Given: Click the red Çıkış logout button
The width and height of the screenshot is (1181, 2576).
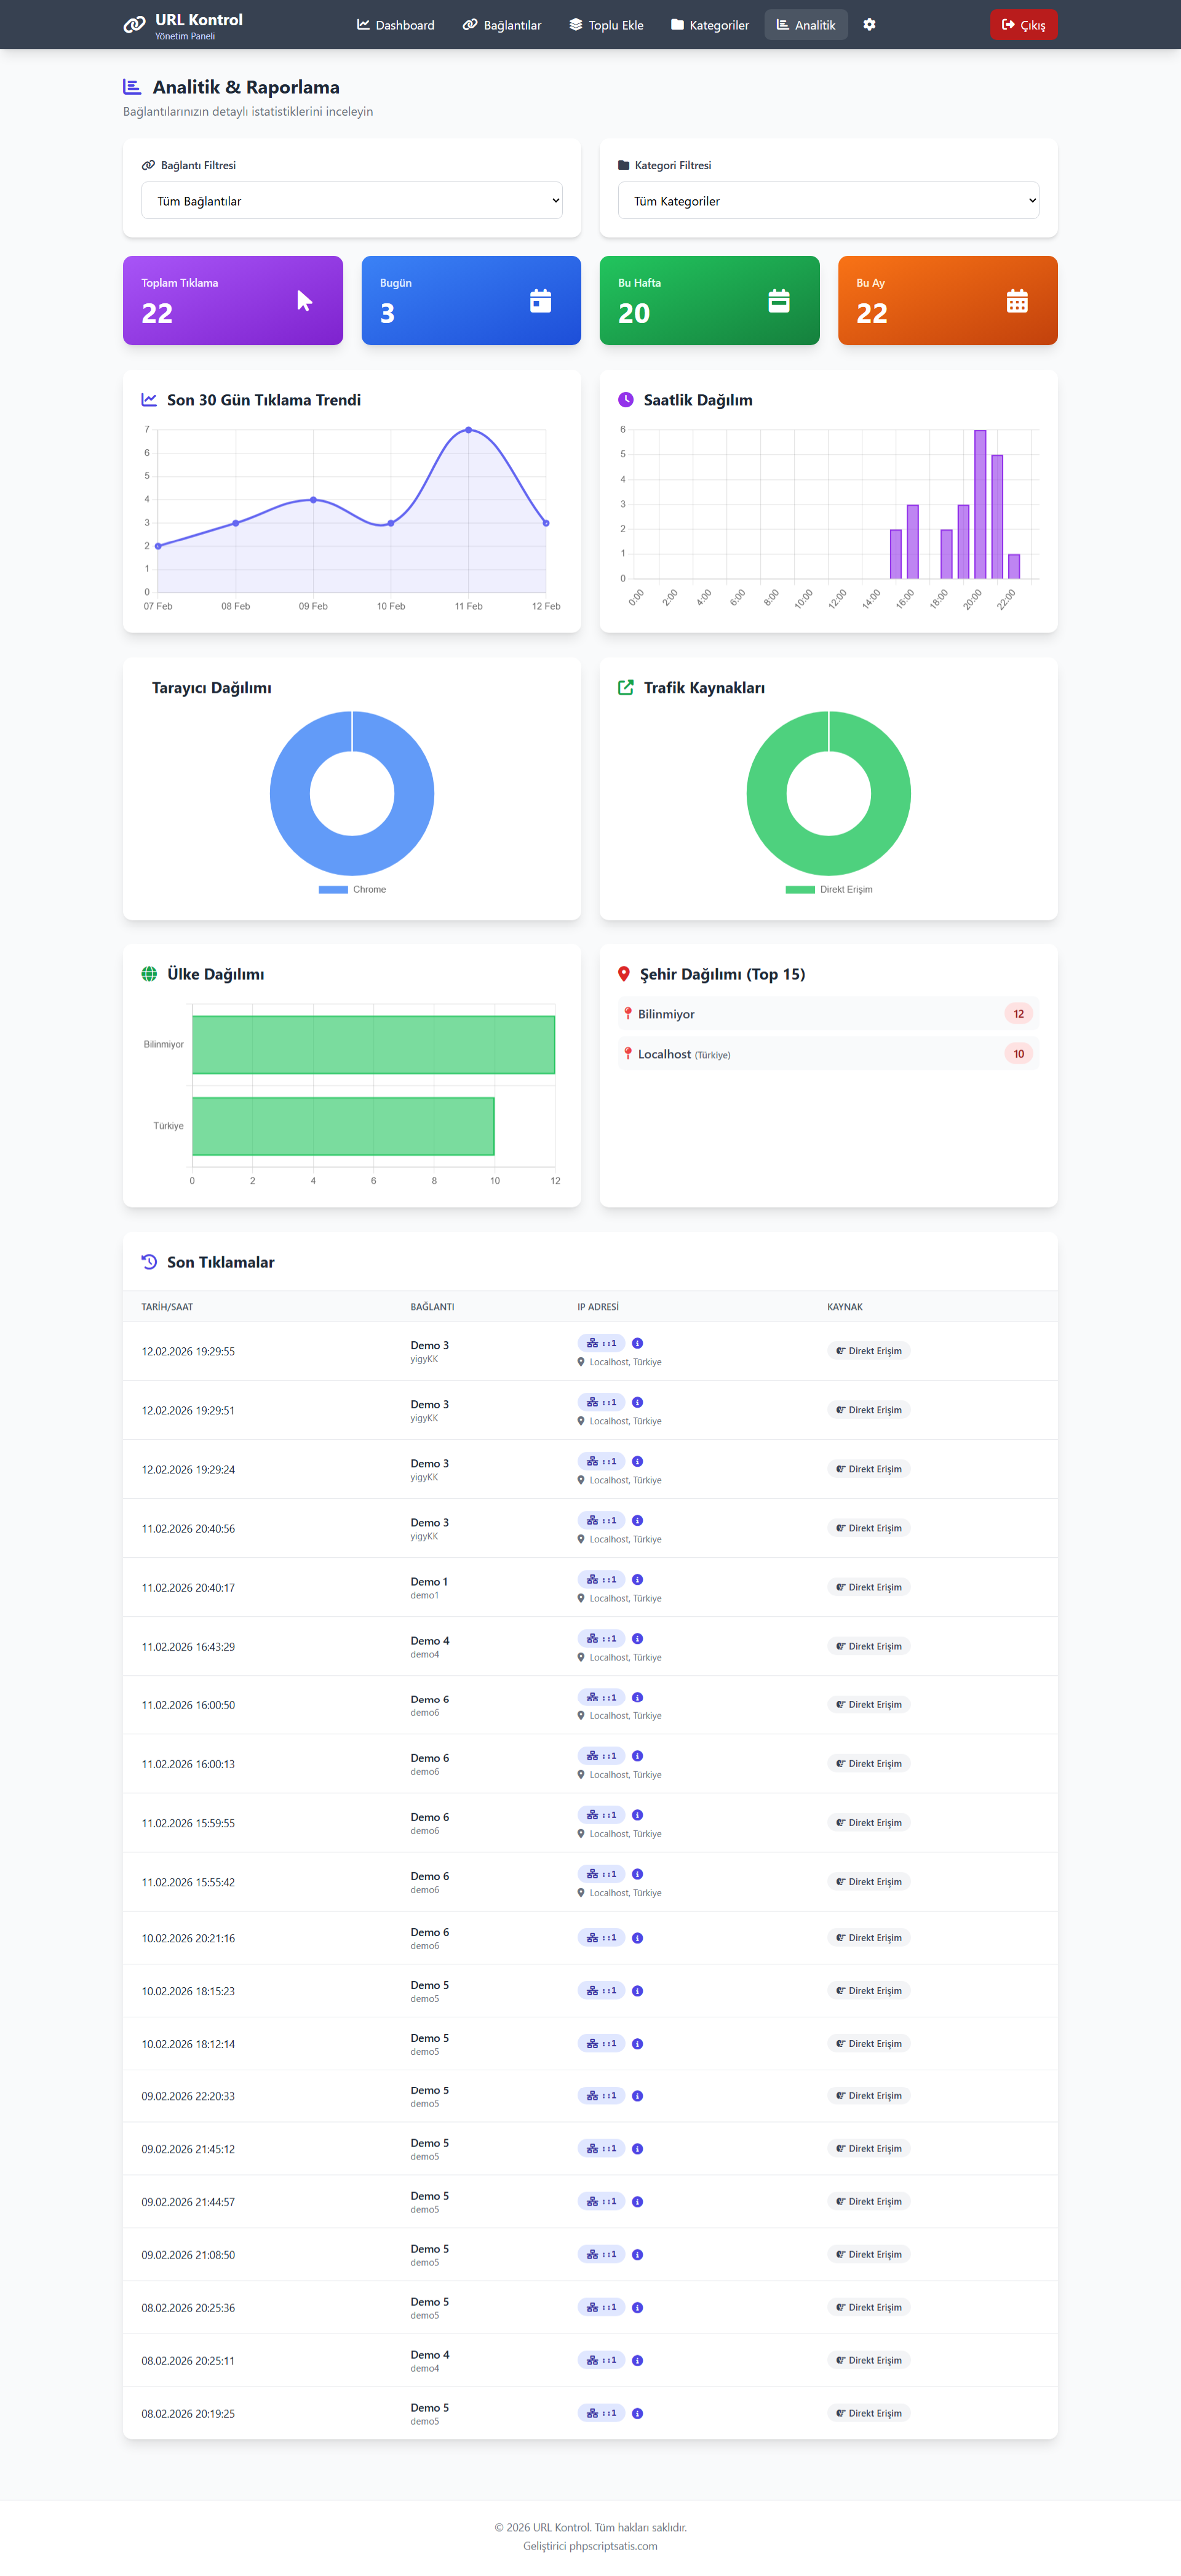Looking at the screenshot, I should (1024, 25).
